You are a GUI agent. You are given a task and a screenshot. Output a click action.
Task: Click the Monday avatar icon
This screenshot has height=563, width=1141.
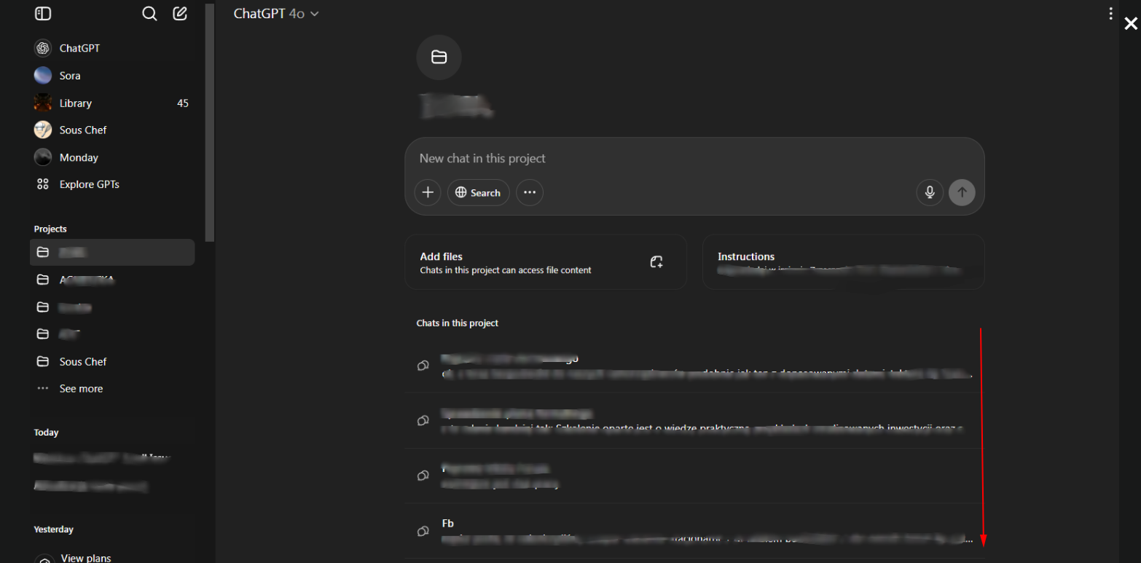pos(43,157)
